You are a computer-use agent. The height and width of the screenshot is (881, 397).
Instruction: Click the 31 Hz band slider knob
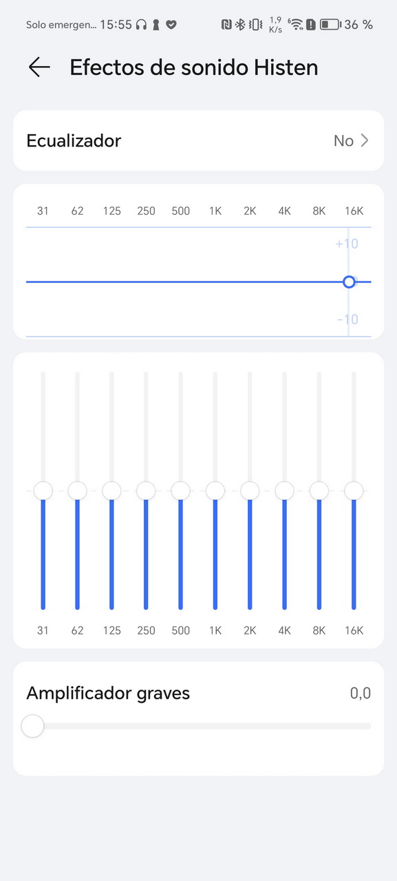[x=43, y=491]
